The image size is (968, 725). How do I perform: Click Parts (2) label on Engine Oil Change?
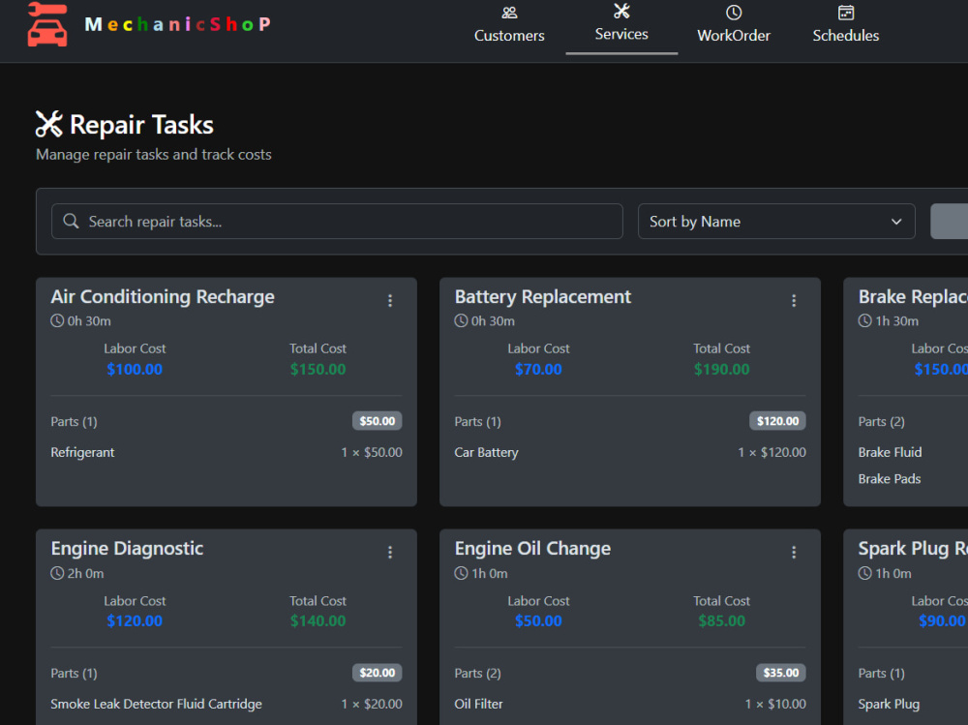coord(478,673)
